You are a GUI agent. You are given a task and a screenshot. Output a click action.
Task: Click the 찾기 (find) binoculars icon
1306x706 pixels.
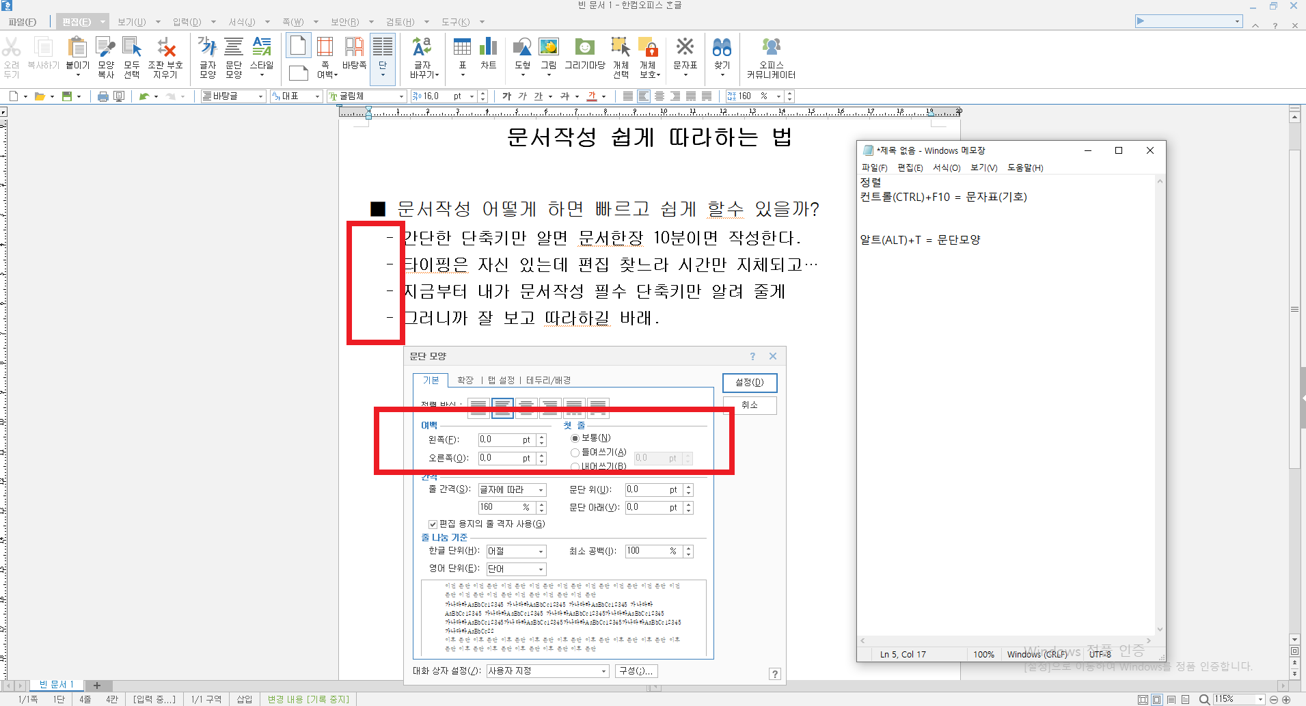(722, 48)
